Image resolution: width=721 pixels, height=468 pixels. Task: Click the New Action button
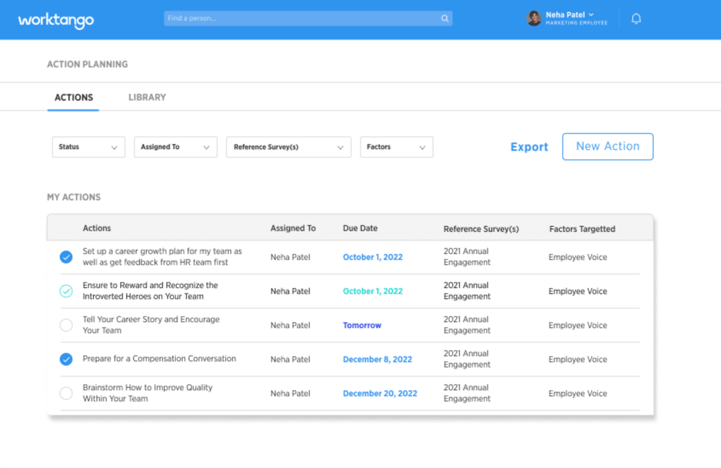(608, 147)
